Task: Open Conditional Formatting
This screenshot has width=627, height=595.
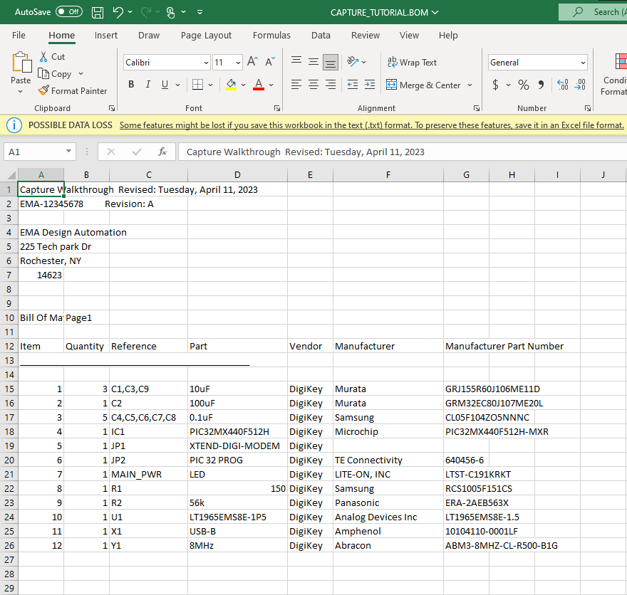Action: pos(614,74)
